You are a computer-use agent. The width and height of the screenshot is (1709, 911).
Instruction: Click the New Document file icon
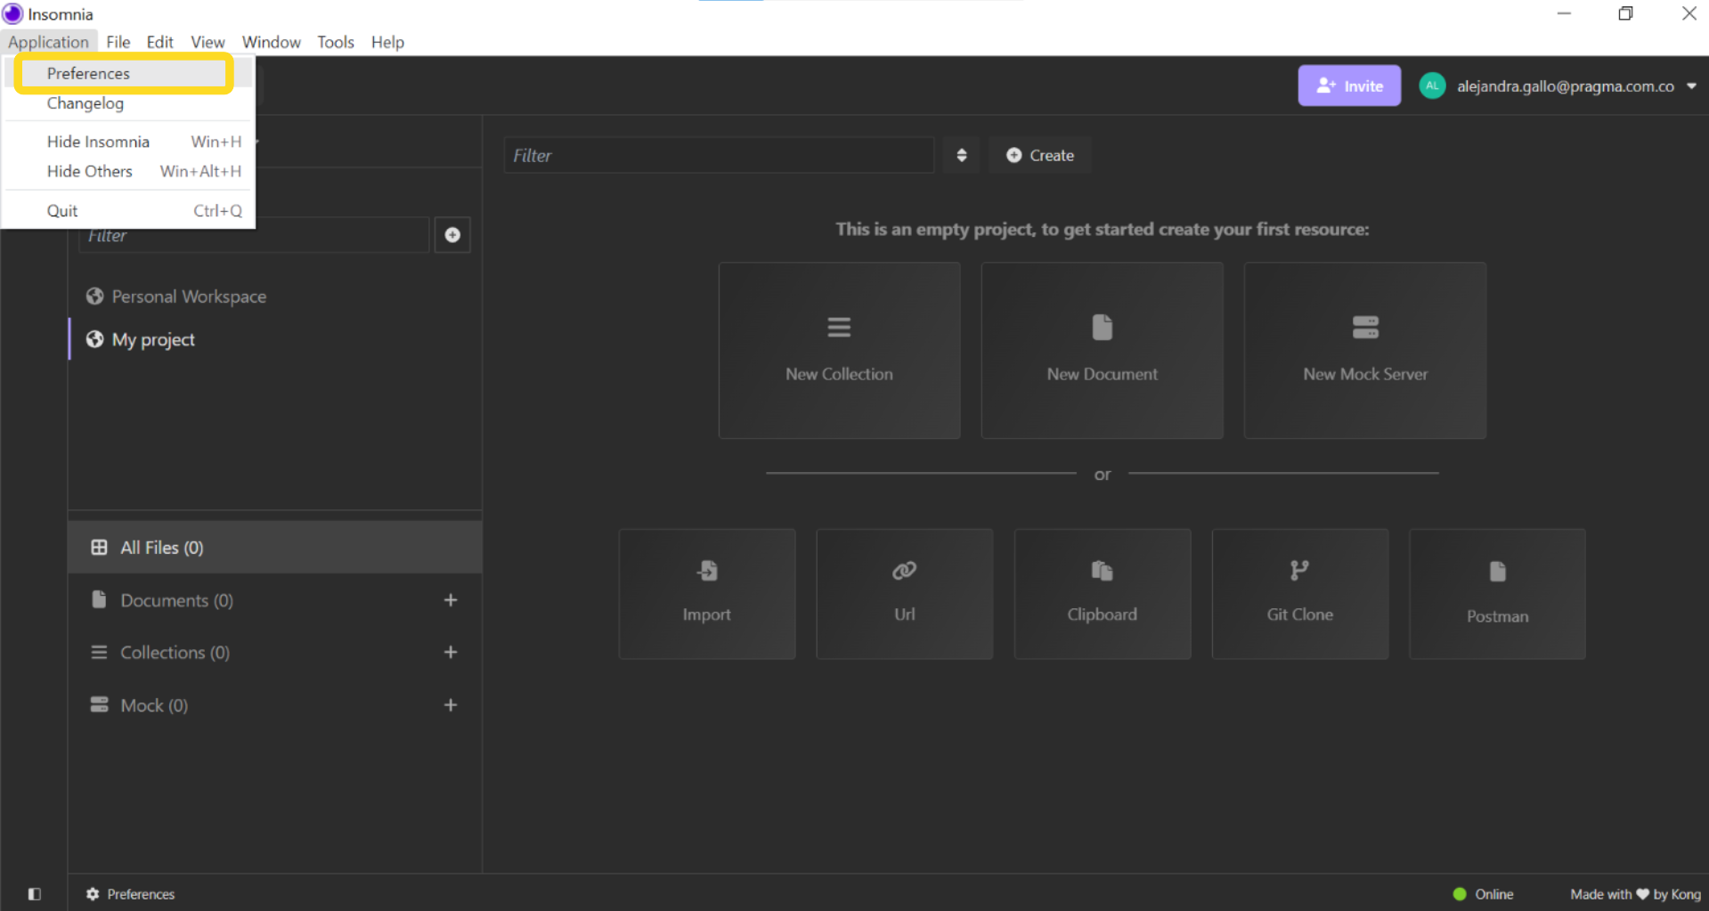1102,327
